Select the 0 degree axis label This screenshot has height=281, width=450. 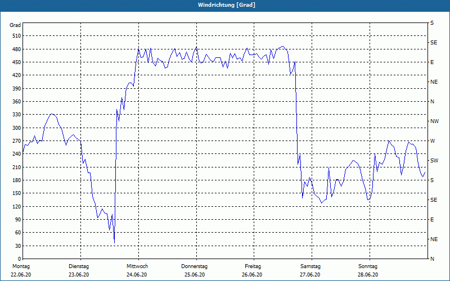(x=20, y=259)
